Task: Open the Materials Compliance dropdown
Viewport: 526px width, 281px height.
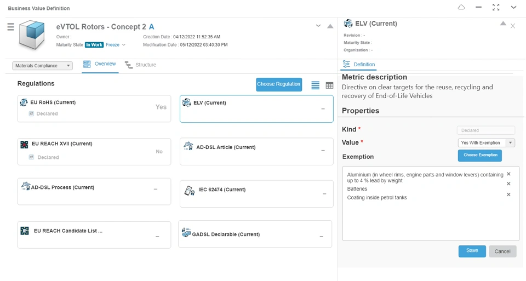Action: point(42,66)
